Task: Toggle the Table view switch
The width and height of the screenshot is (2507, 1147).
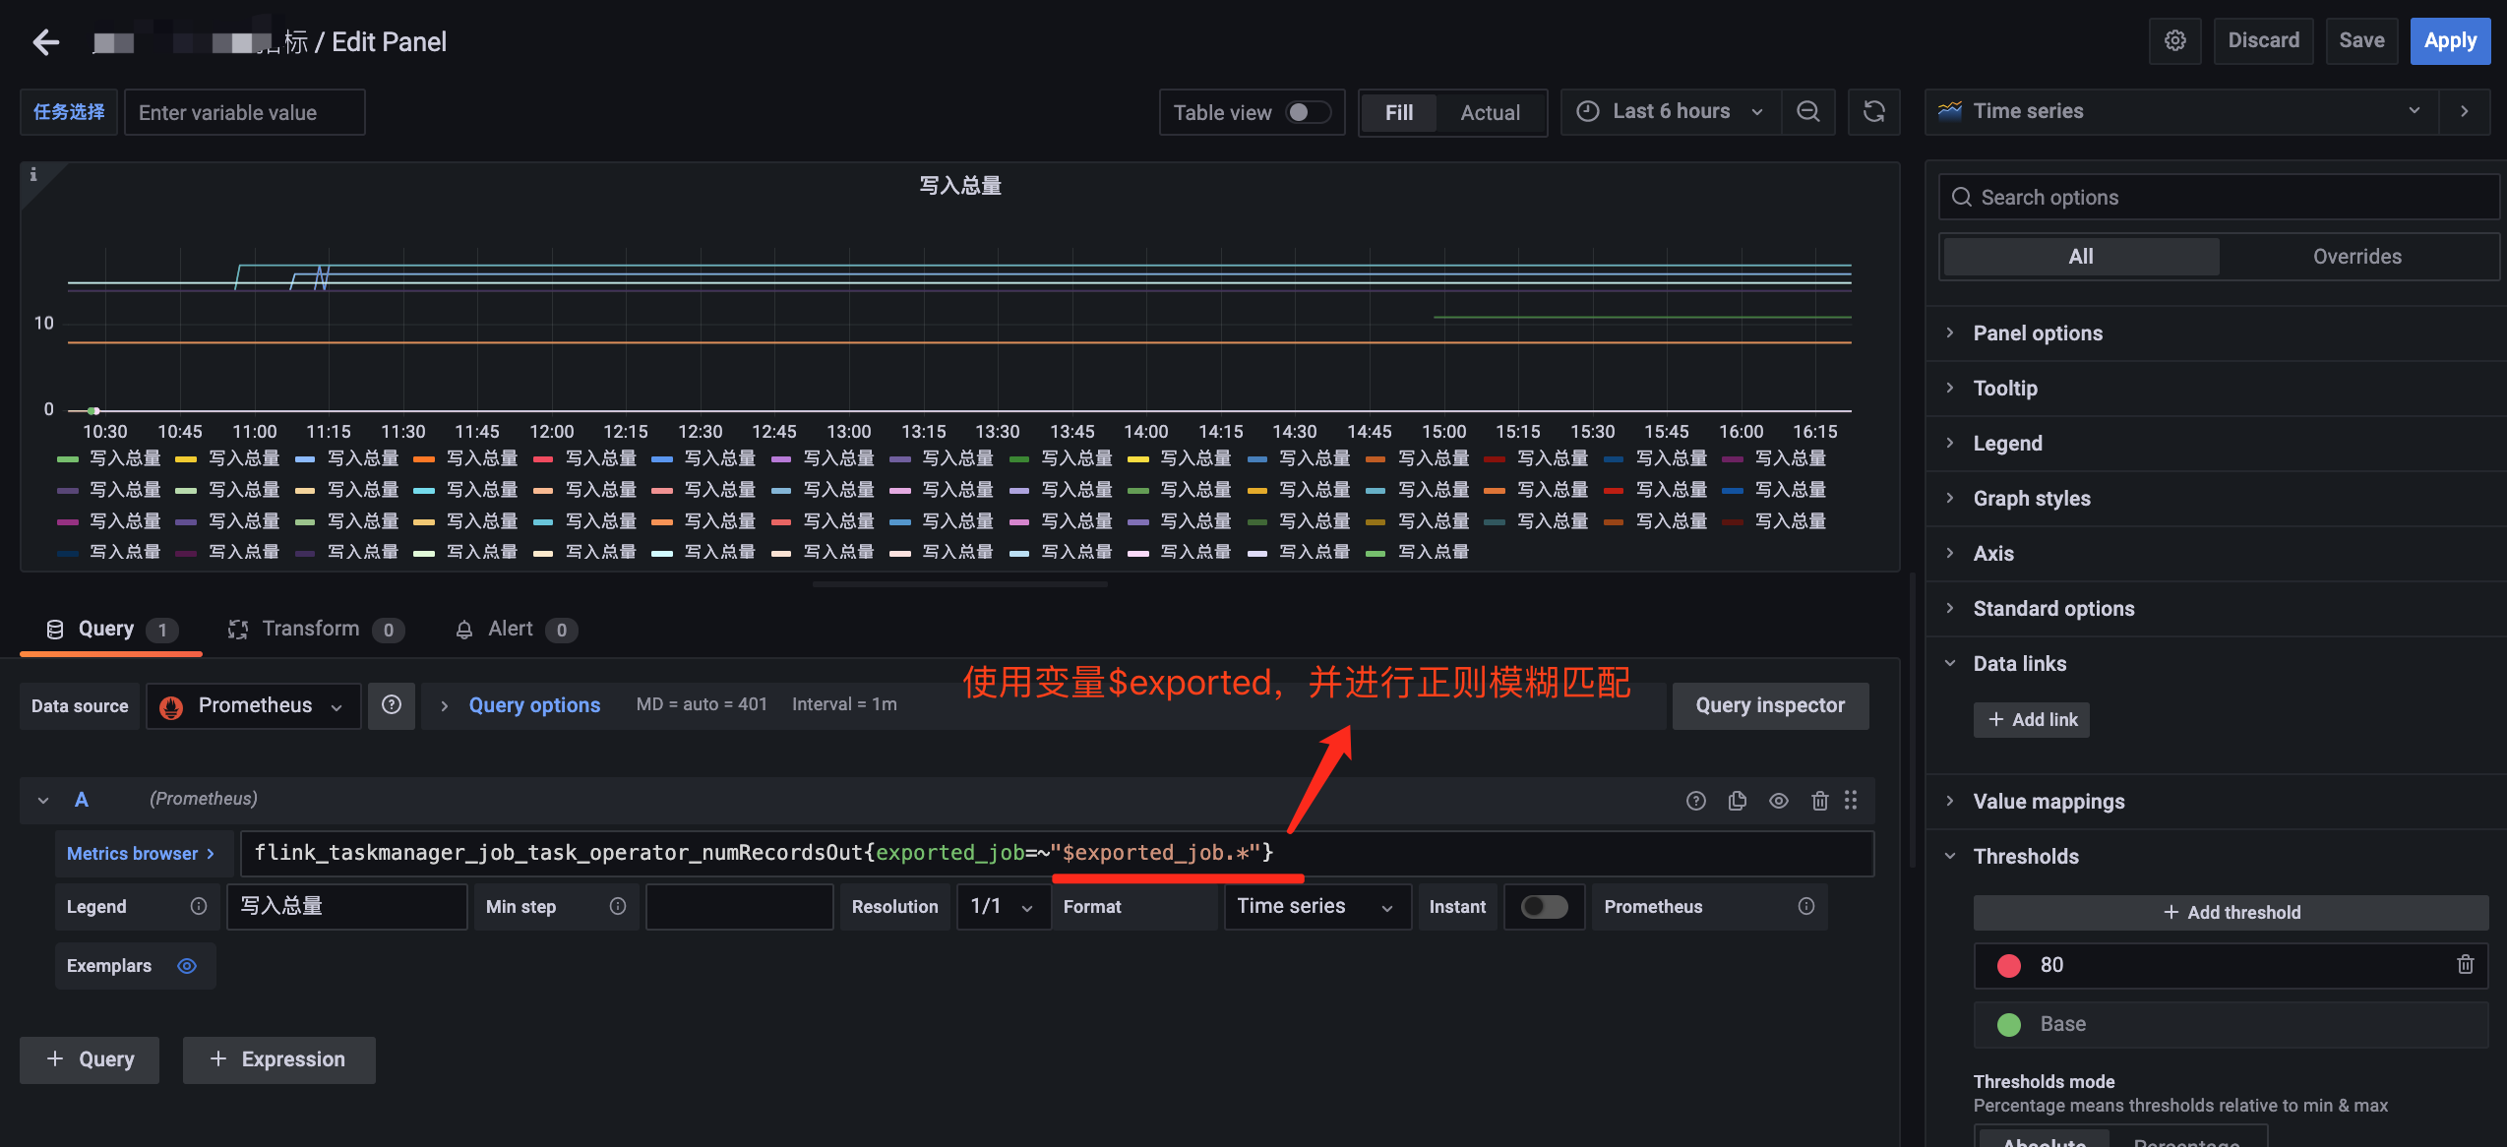Action: pyautogui.click(x=1308, y=112)
